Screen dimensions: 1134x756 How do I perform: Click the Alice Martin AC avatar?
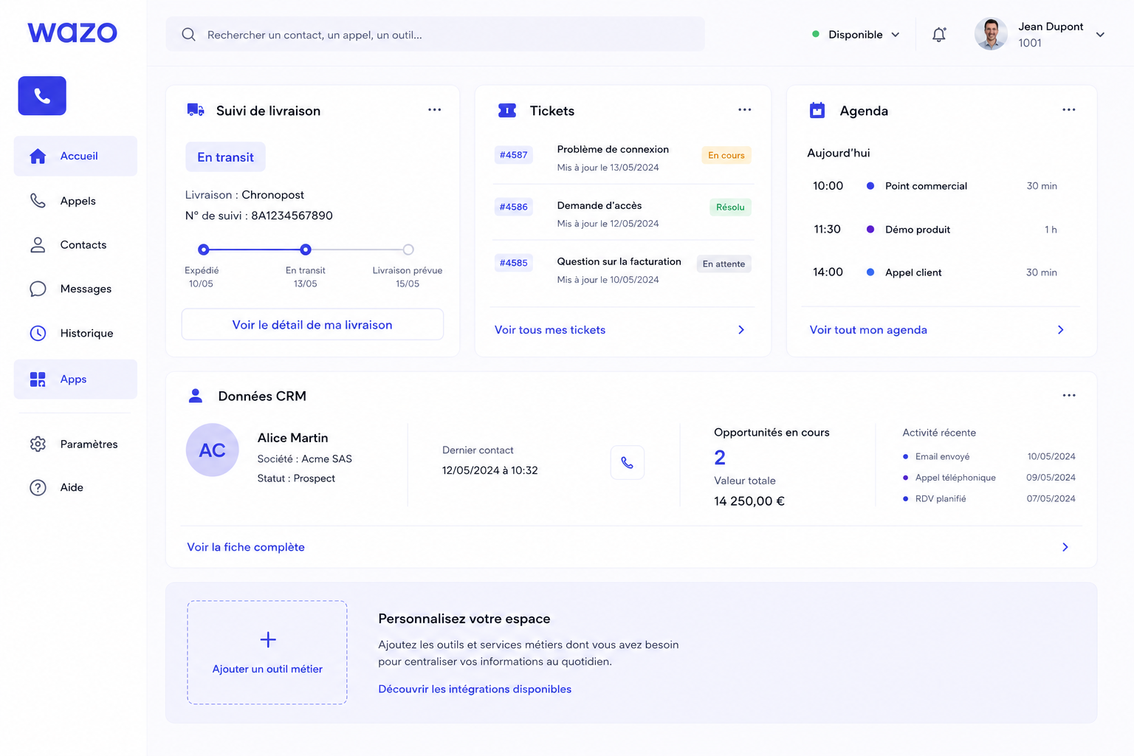coord(213,450)
